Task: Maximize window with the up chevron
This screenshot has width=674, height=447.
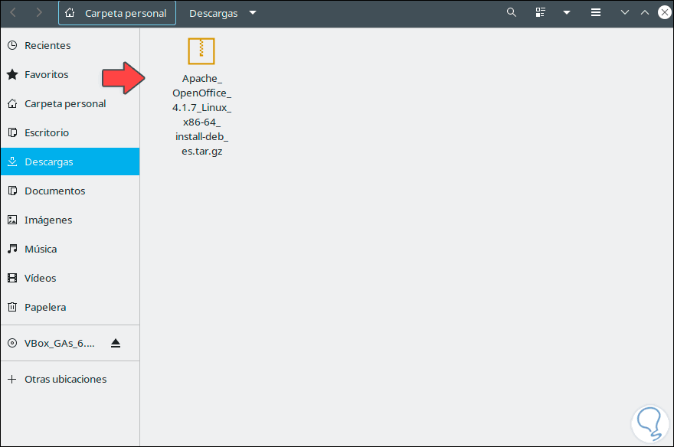Action: (645, 12)
